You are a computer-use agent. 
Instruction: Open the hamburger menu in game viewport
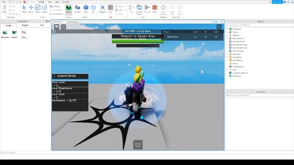(x=54, y=31)
